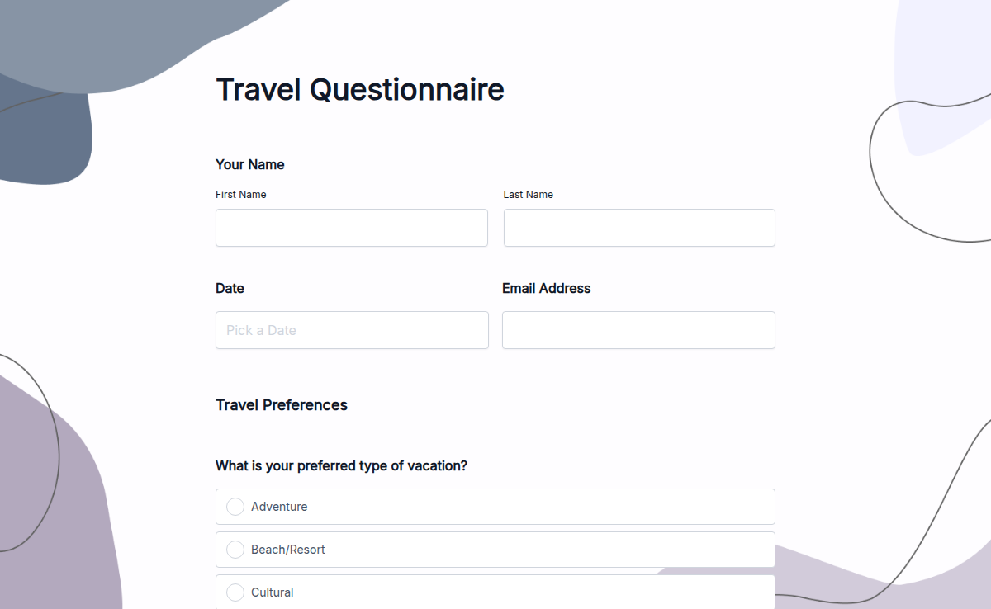
Task: Click the Pick a Date placeholder text
Action: coord(261,330)
